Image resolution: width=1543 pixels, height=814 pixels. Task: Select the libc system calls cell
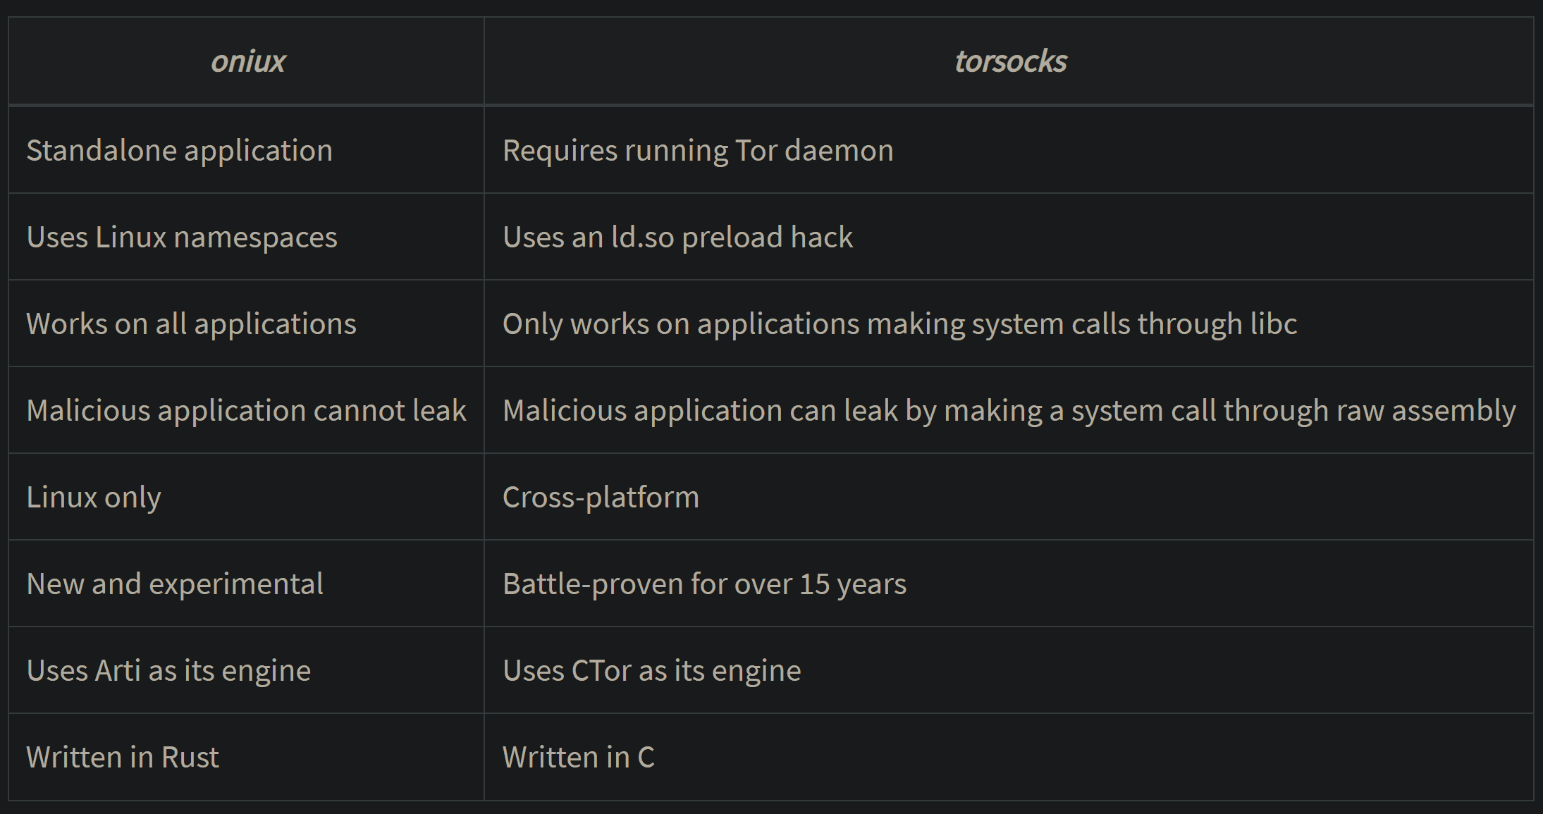899,323
